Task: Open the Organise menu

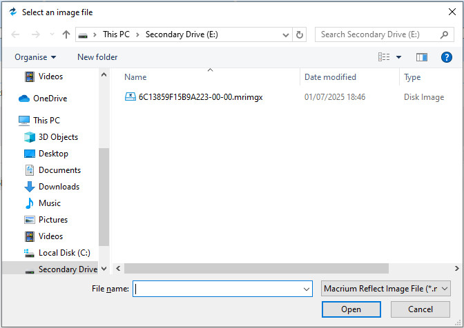Action: (35, 57)
